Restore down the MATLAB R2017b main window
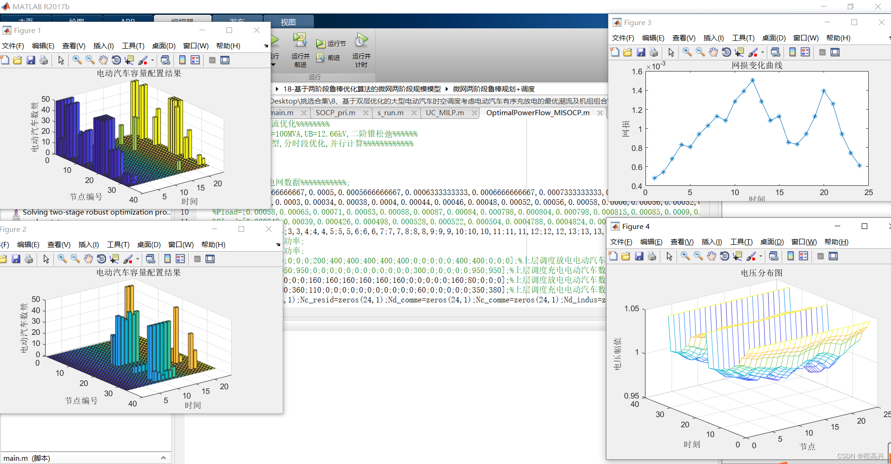 point(851,7)
